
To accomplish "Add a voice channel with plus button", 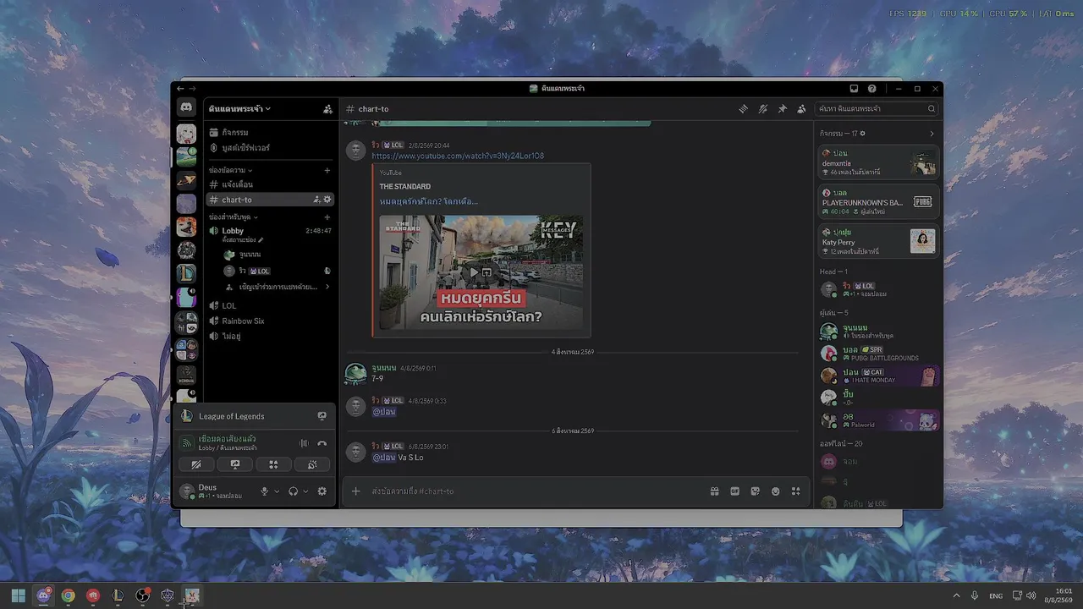I will point(327,217).
